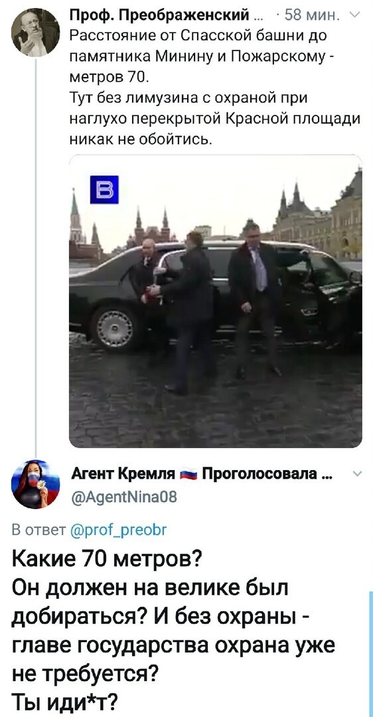Image resolution: width=373 pixels, height=717 pixels.
Task: Click the blue B channel logo in video
Action: pos(104,190)
